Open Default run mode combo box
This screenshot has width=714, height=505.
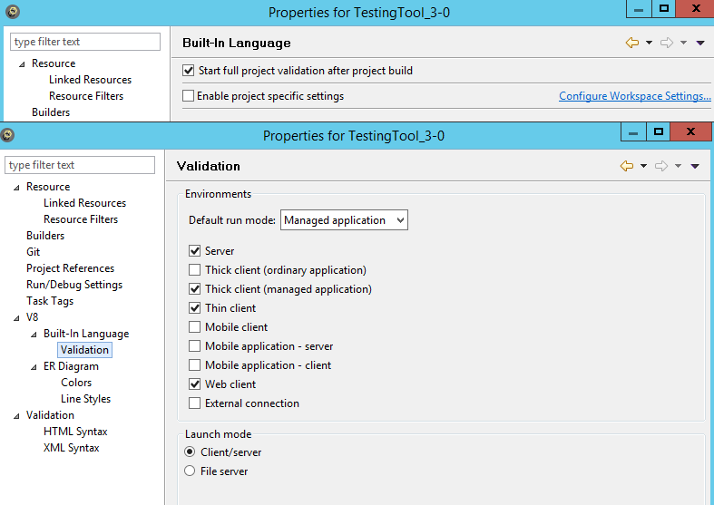click(344, 220)
